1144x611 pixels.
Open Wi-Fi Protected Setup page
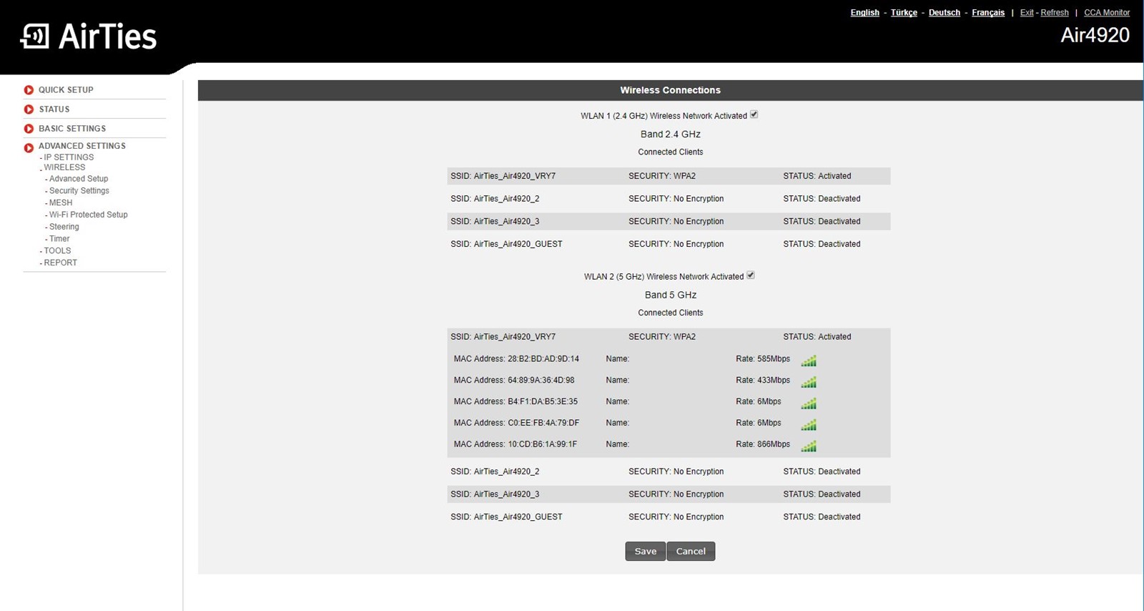[89, 215]
